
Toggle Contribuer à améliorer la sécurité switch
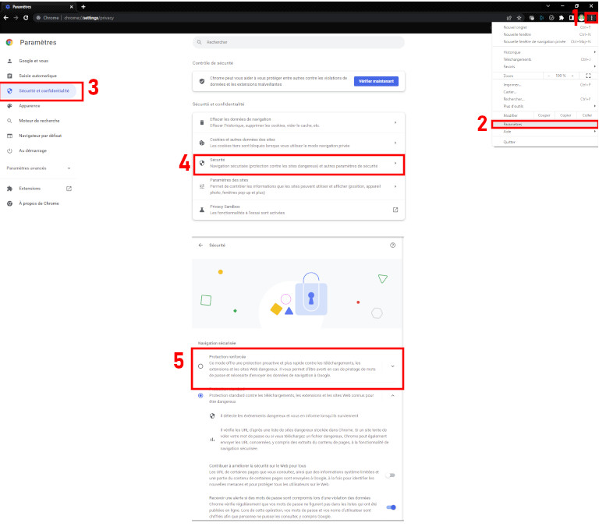(x=391, y=475)
